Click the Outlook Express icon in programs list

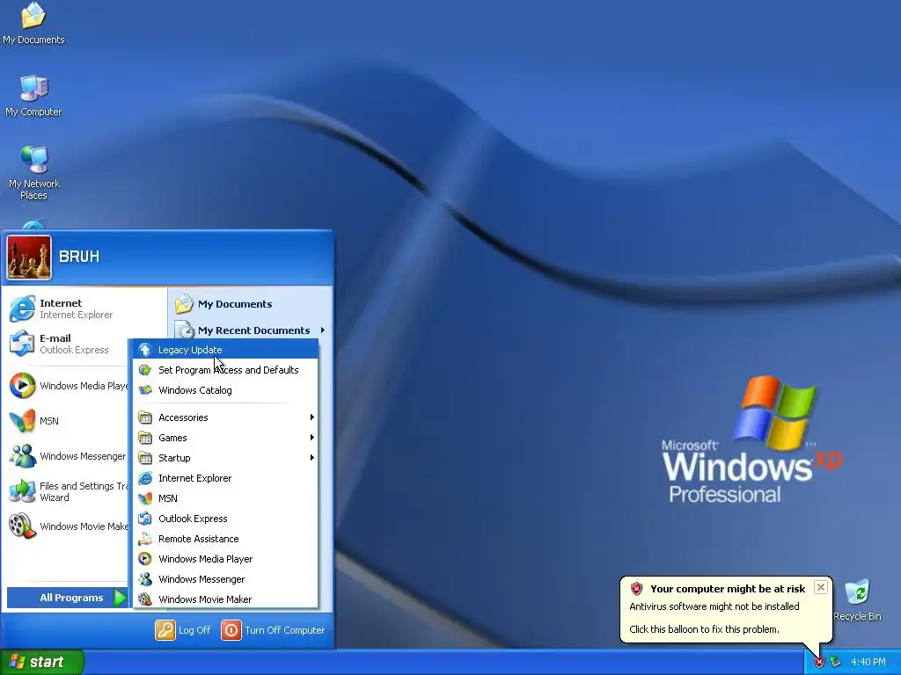coord(145,519)
